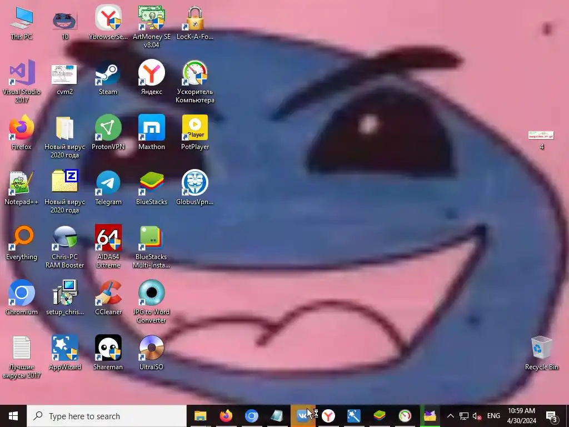Change the ENG input language

click(493, 416)
